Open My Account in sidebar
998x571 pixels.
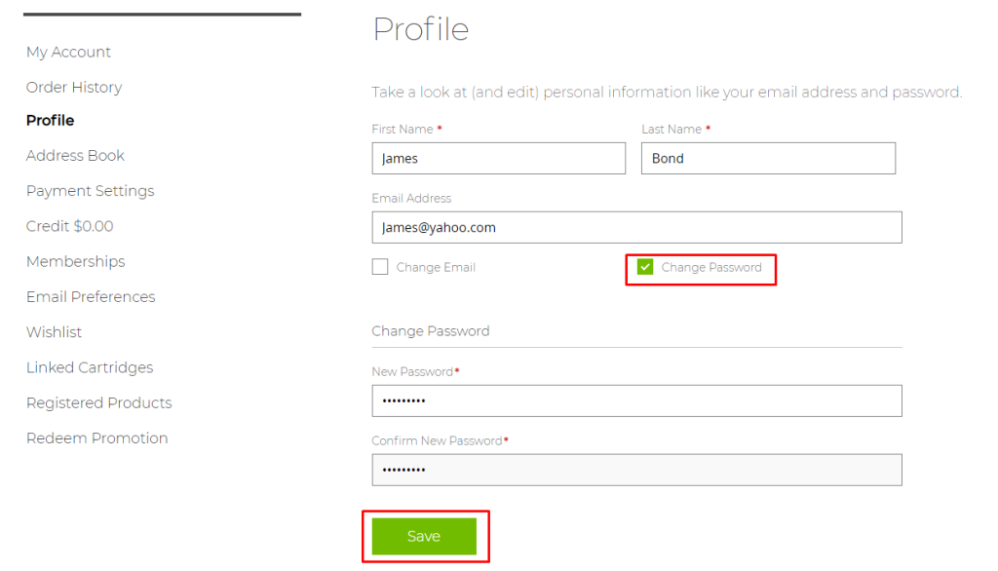click(69, 53)
